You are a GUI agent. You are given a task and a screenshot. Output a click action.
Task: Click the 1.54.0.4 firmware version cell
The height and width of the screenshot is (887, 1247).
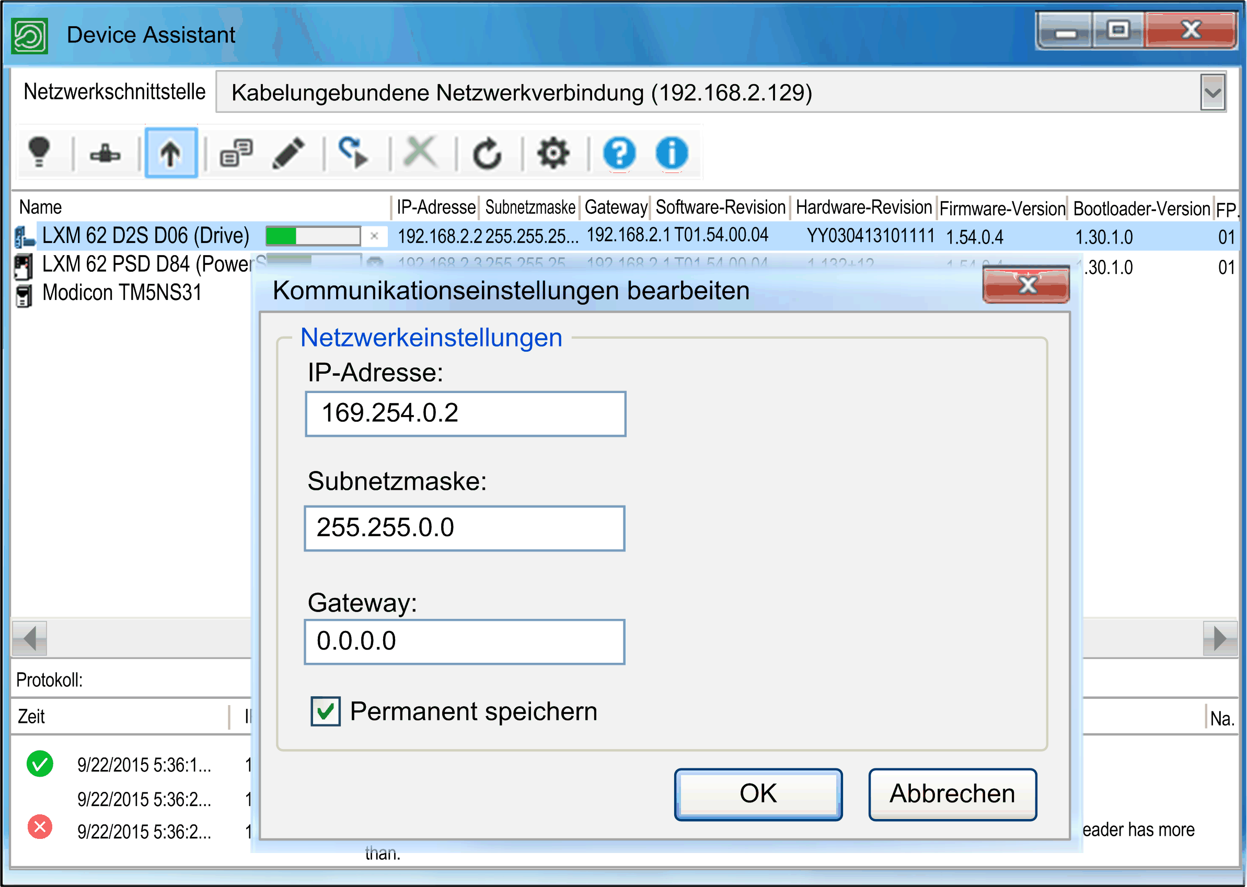coord(975,237)
